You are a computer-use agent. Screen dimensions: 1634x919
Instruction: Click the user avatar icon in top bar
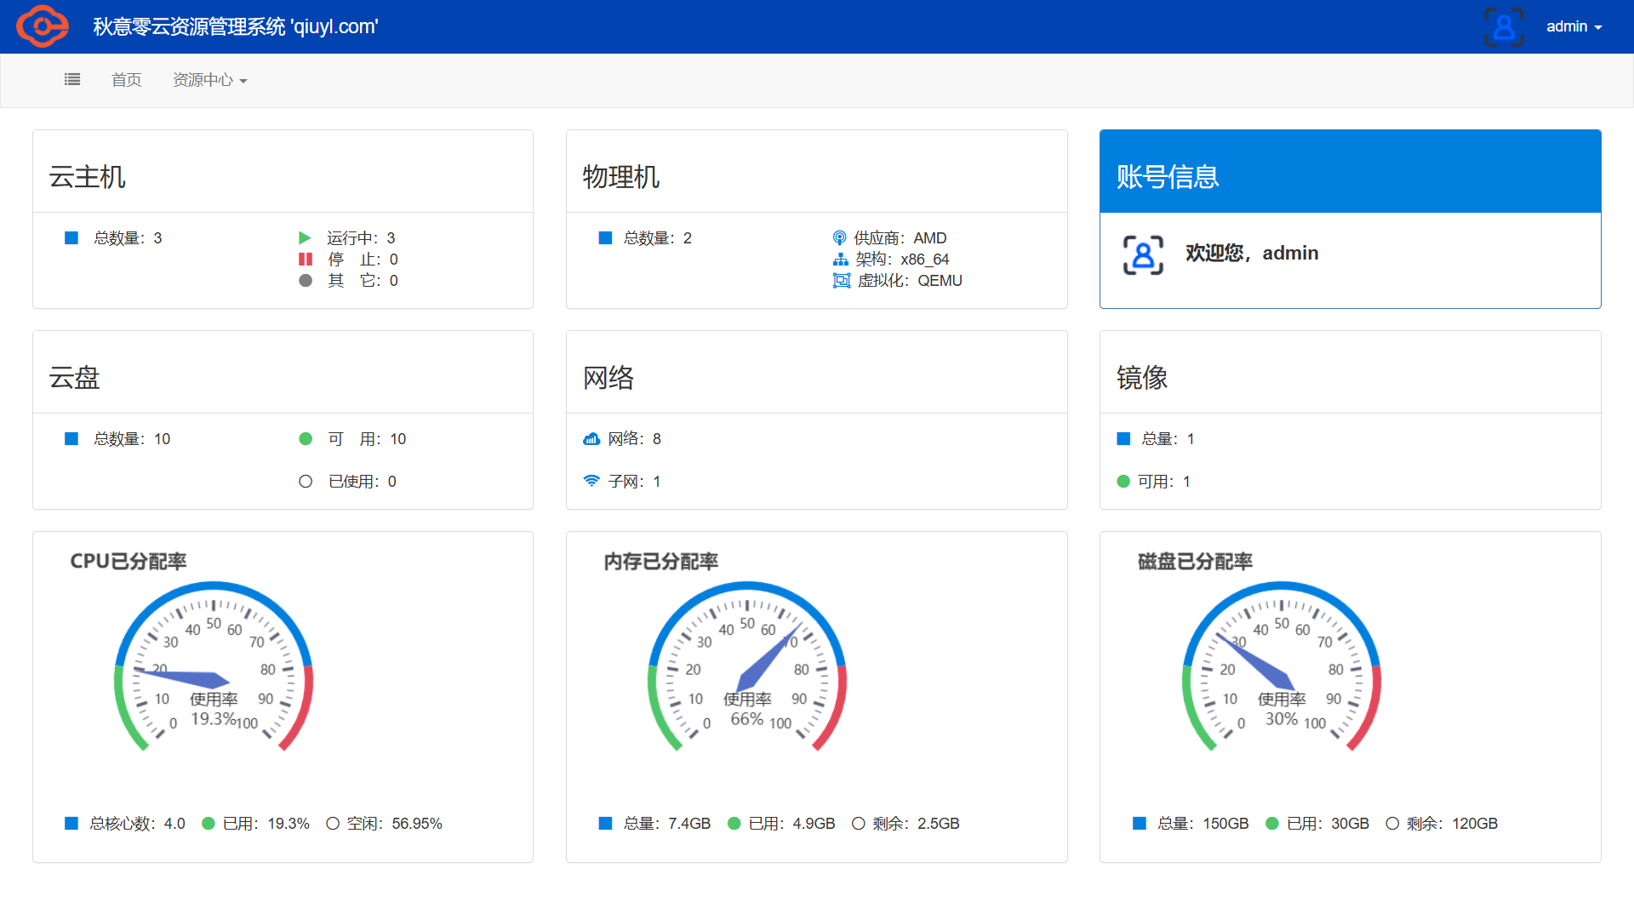(1504, 26)
